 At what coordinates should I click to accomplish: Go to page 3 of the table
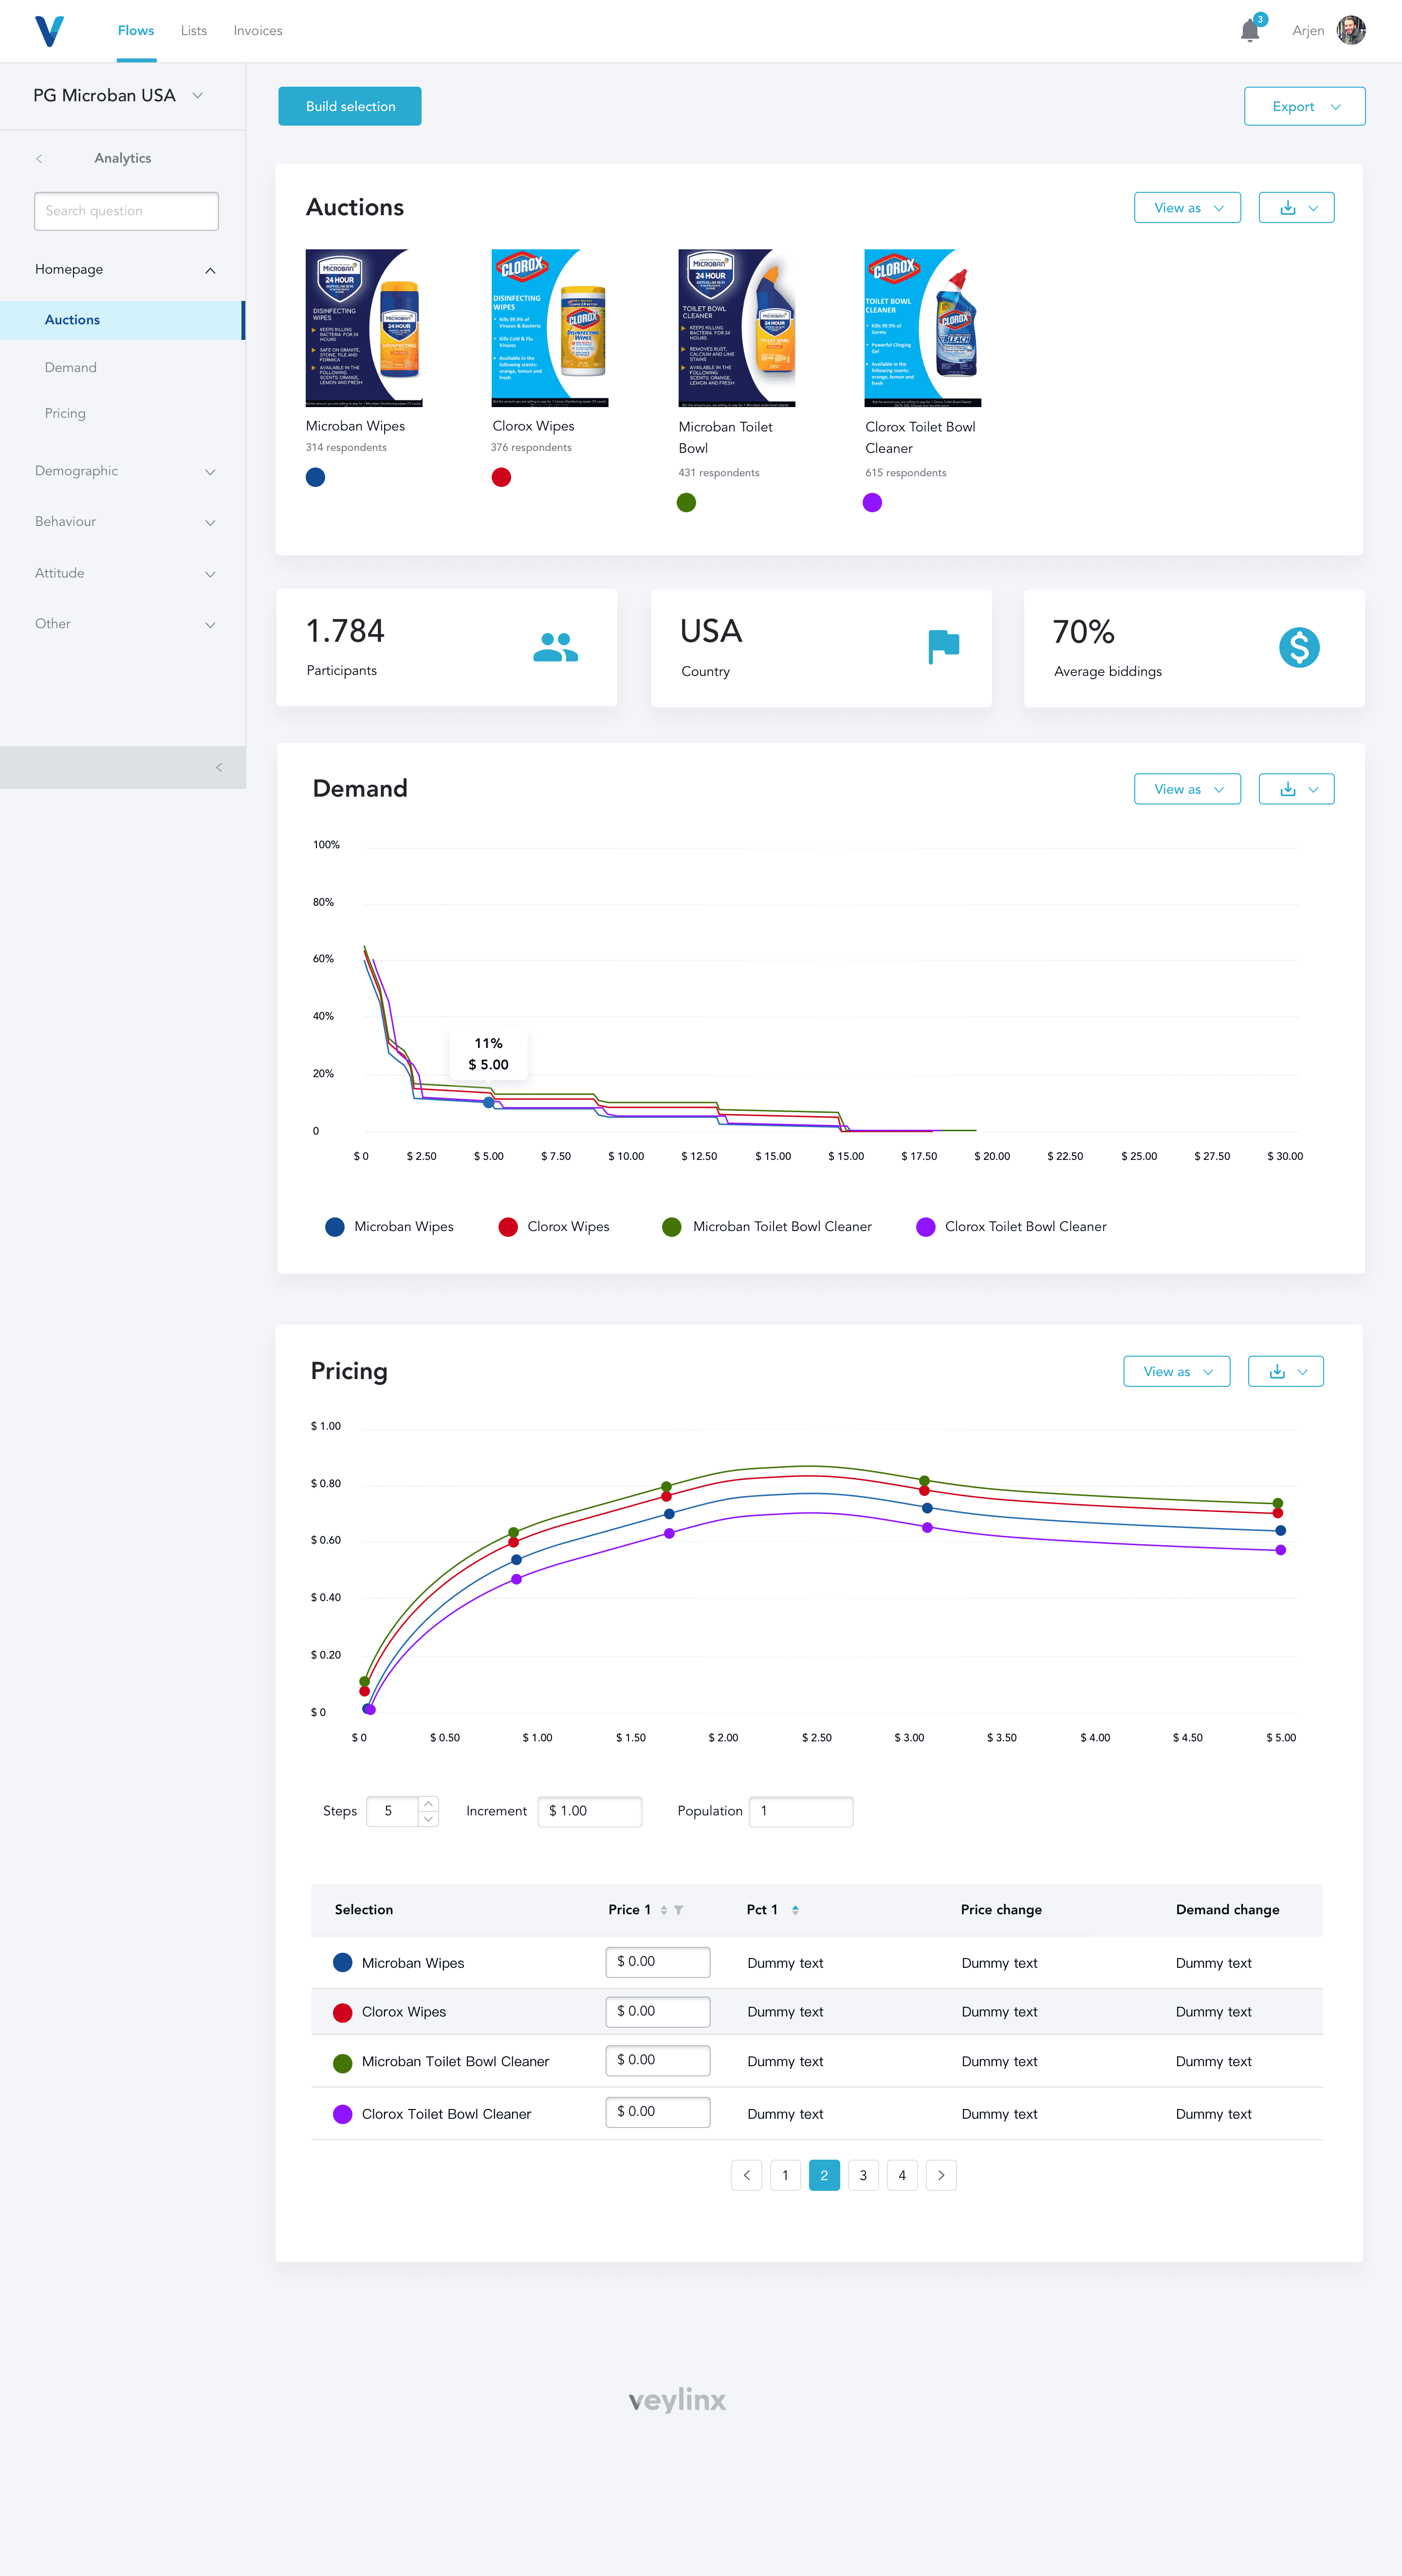click(863, 2175)
